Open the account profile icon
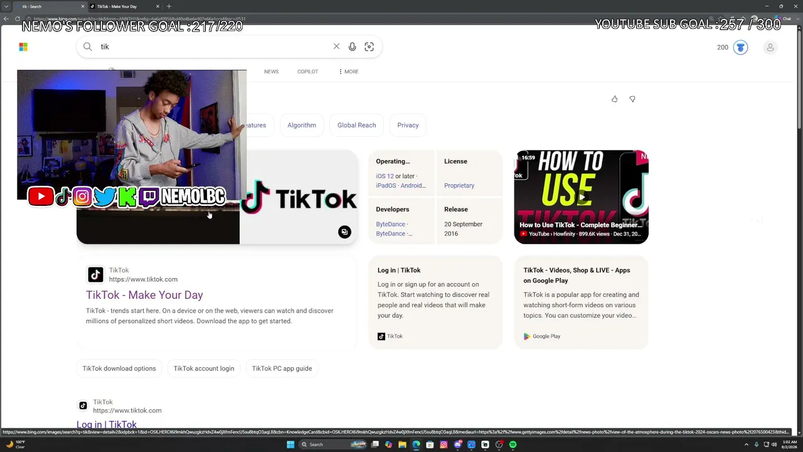The height and width of the screenshot is (452, 803). pyautogui.click(x=770, y=47)
